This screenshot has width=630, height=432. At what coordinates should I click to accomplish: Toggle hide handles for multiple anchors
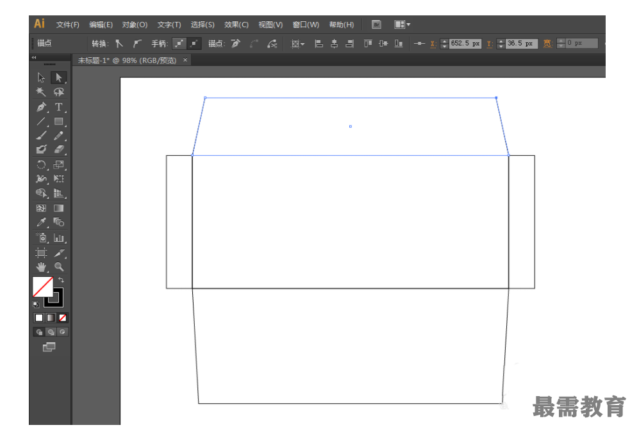click(194, 44)
